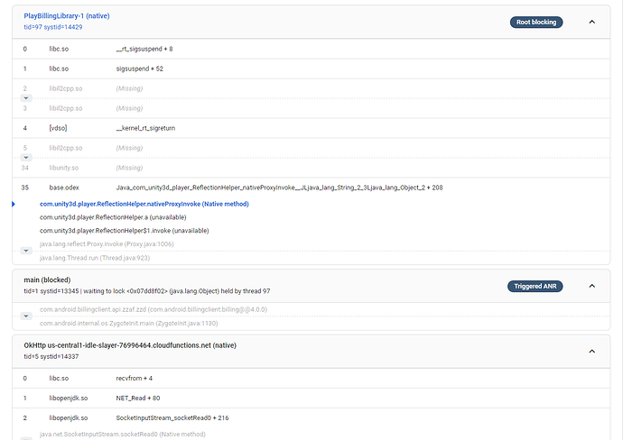Expand hidden frames between frames 5 and 34
The height and width of the screenshot is (440, 623).
25,157
